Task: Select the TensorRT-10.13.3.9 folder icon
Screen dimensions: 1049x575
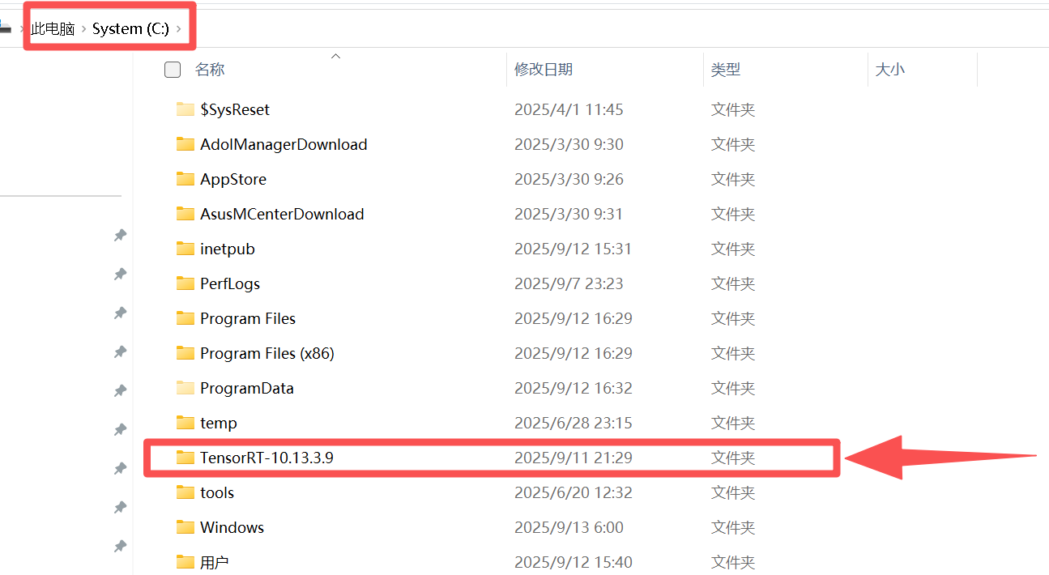Action: pyautogui.click(x=185, y=458)
